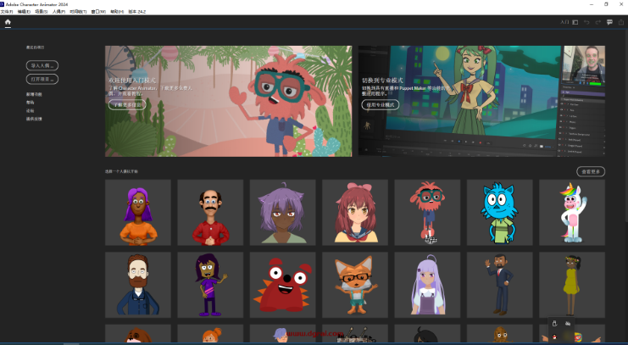Click the 使用专业模式 button on right banner
This screenshot has width=628, height=345.
pos(381,105)
